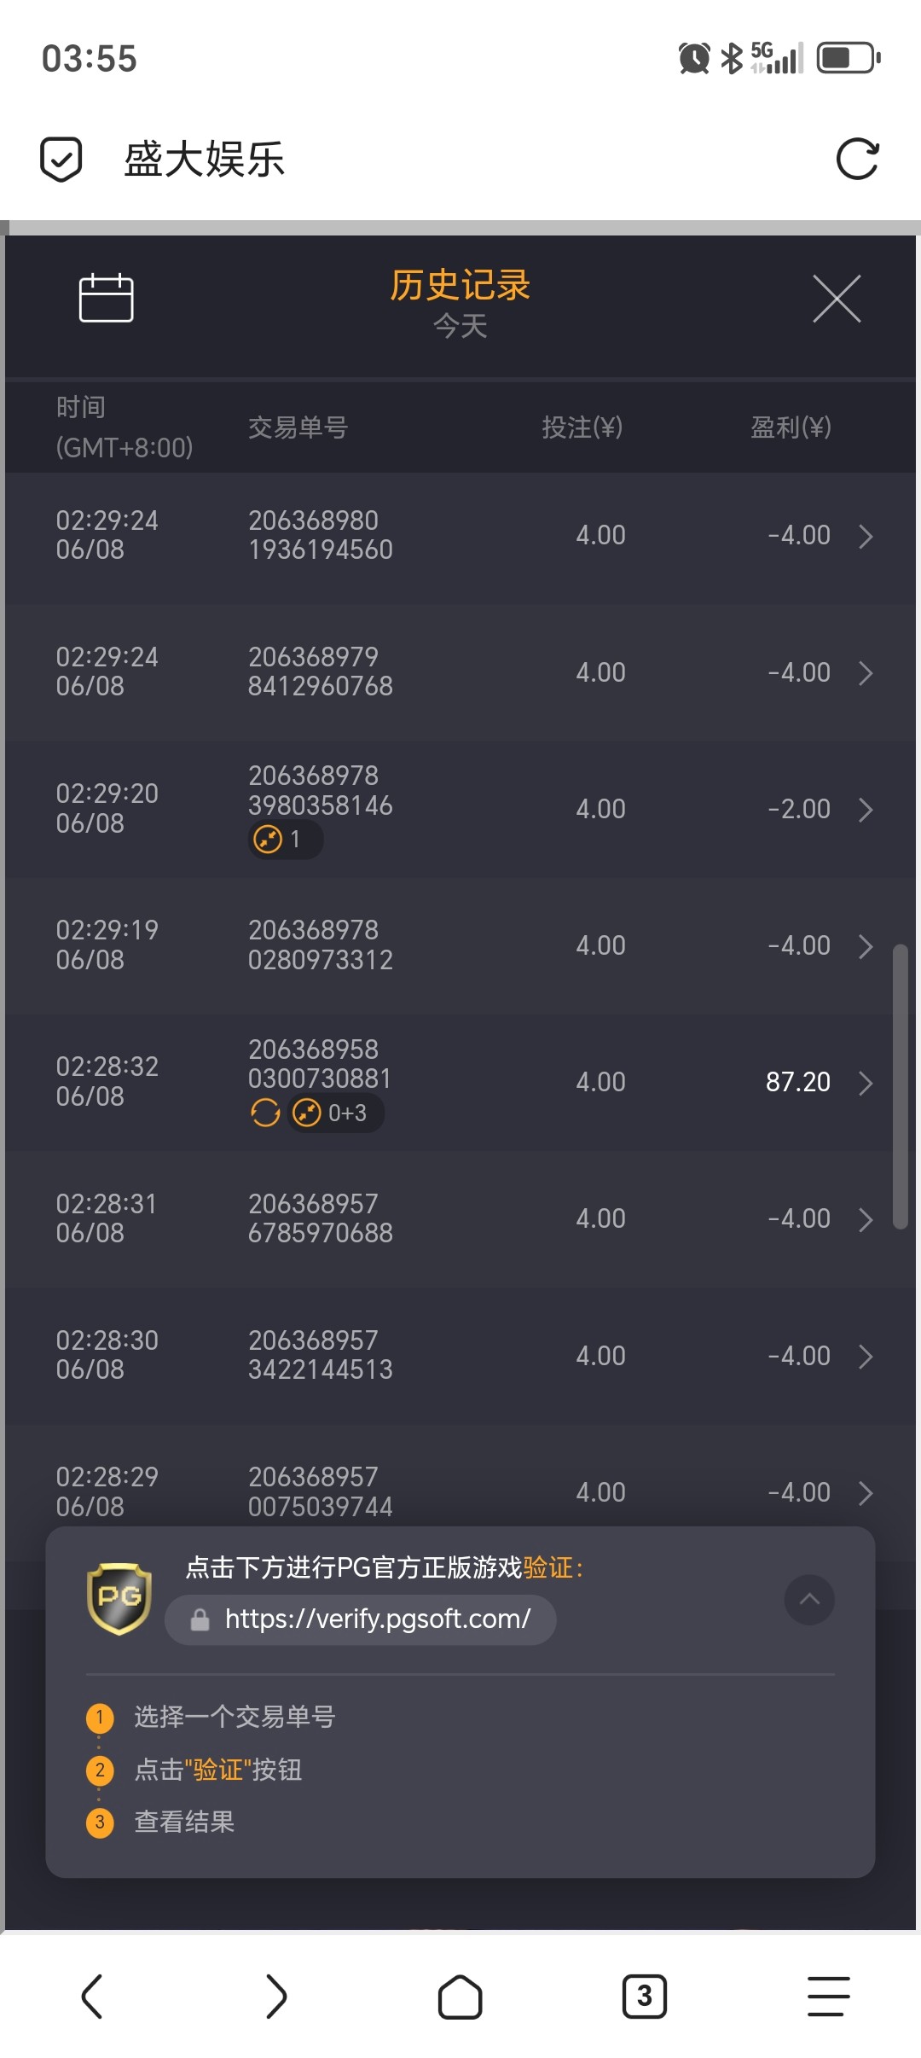Tap the 0+3 free-spin badge
Viewport: 921px width, 2058px height.
(x=335, y=1113)
